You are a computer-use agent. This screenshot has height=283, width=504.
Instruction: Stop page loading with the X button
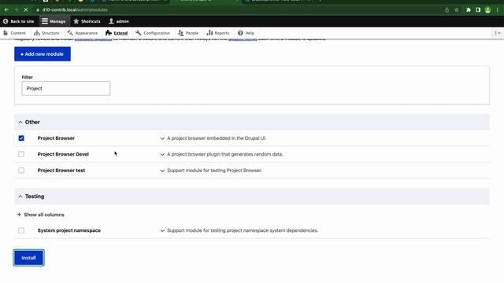click(x=26, y=10)
